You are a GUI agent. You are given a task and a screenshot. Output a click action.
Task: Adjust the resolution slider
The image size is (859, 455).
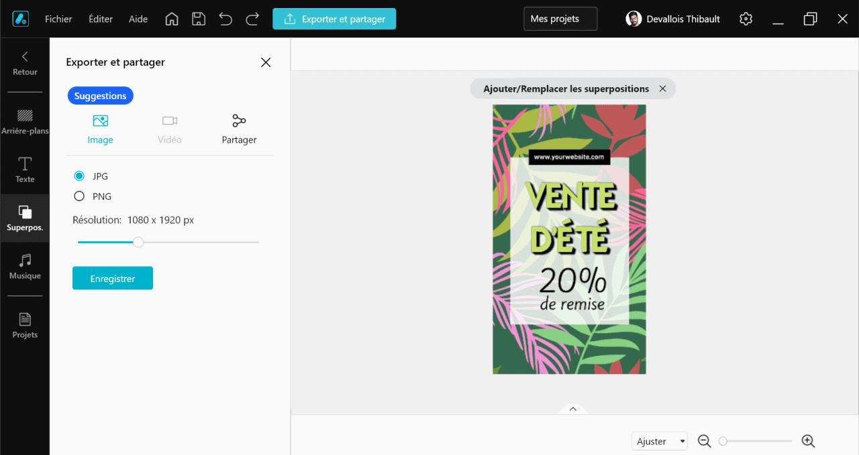tap(139, 242)
